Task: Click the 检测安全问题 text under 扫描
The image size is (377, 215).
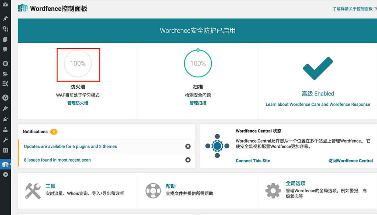Action: point(198,95)
